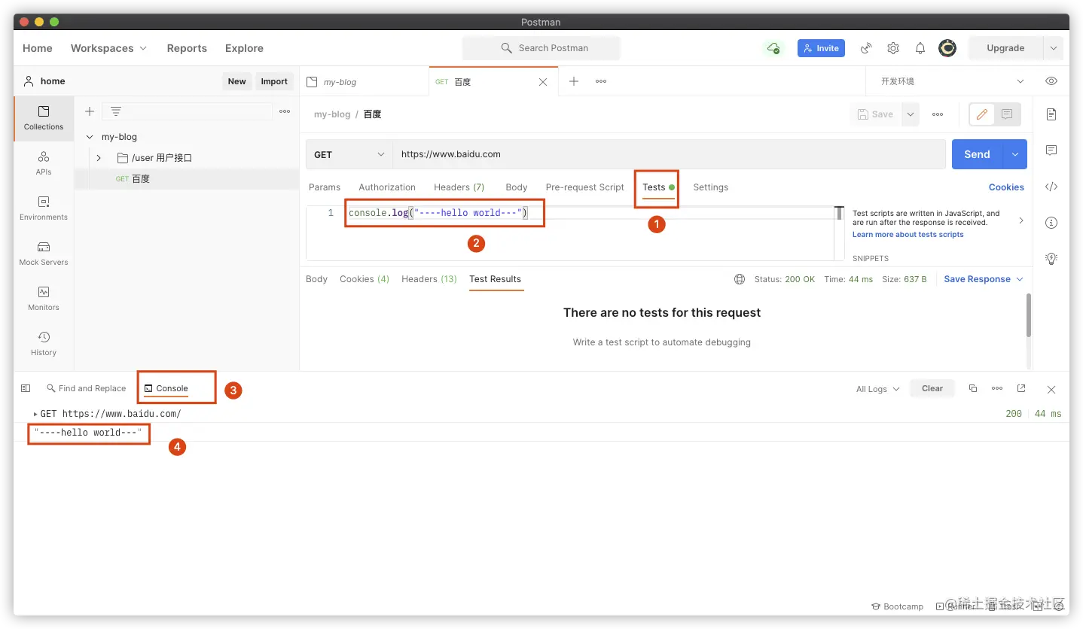Switch to the Authorization tab
The width and height of the screenshot is (1083, 629).
coord(387,187)
